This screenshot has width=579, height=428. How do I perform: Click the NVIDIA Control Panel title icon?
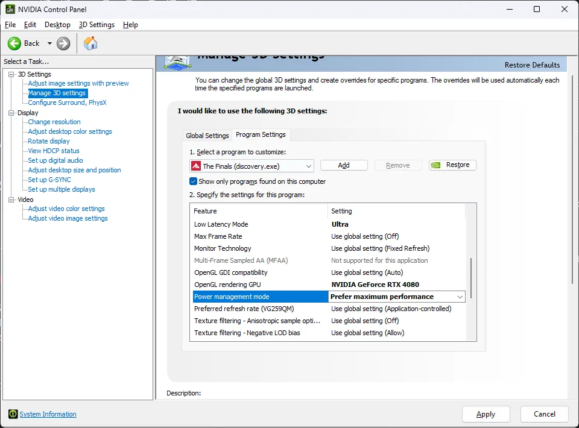point(10,9)
